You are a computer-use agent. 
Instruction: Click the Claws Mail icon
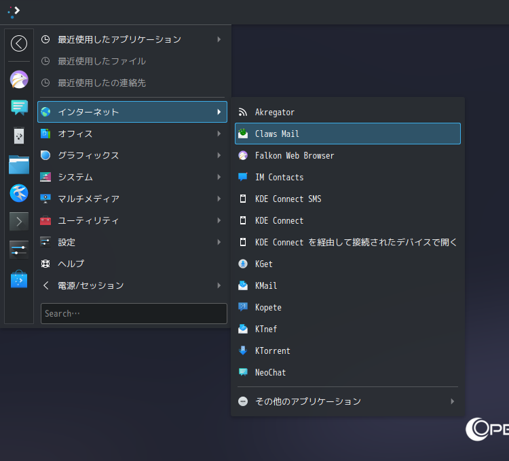(243, 134)
